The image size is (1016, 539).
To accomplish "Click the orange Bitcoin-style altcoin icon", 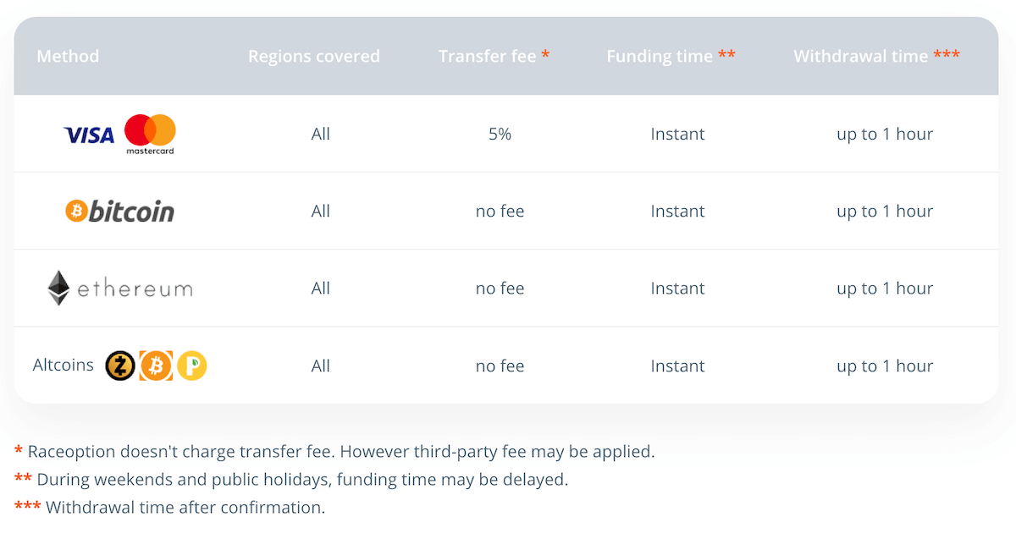I will point(156,366).
